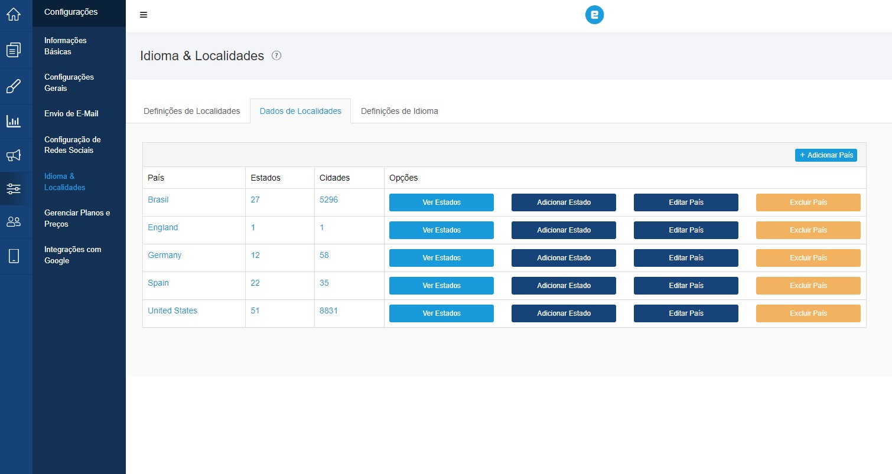Viewport: 892px width, 474px height.
Task: Select the sliders settings icon in the sidebar
Action: [14, 188]
